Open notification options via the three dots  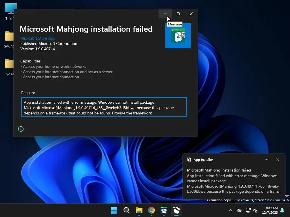(x=266, y=160)
